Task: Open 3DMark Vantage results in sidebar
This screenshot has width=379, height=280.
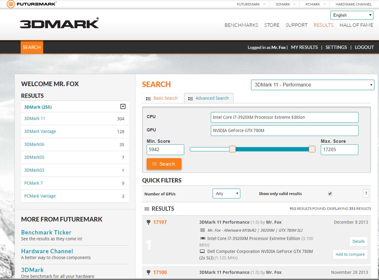Action: pyautogui.click(x=40, y=131)
